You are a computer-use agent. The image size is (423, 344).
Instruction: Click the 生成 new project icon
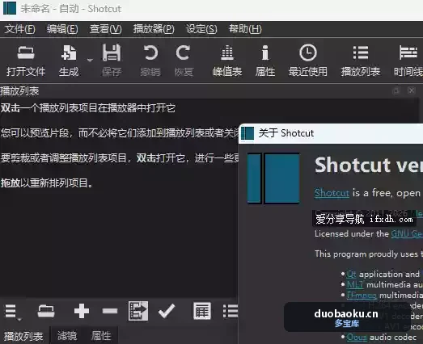69,61
